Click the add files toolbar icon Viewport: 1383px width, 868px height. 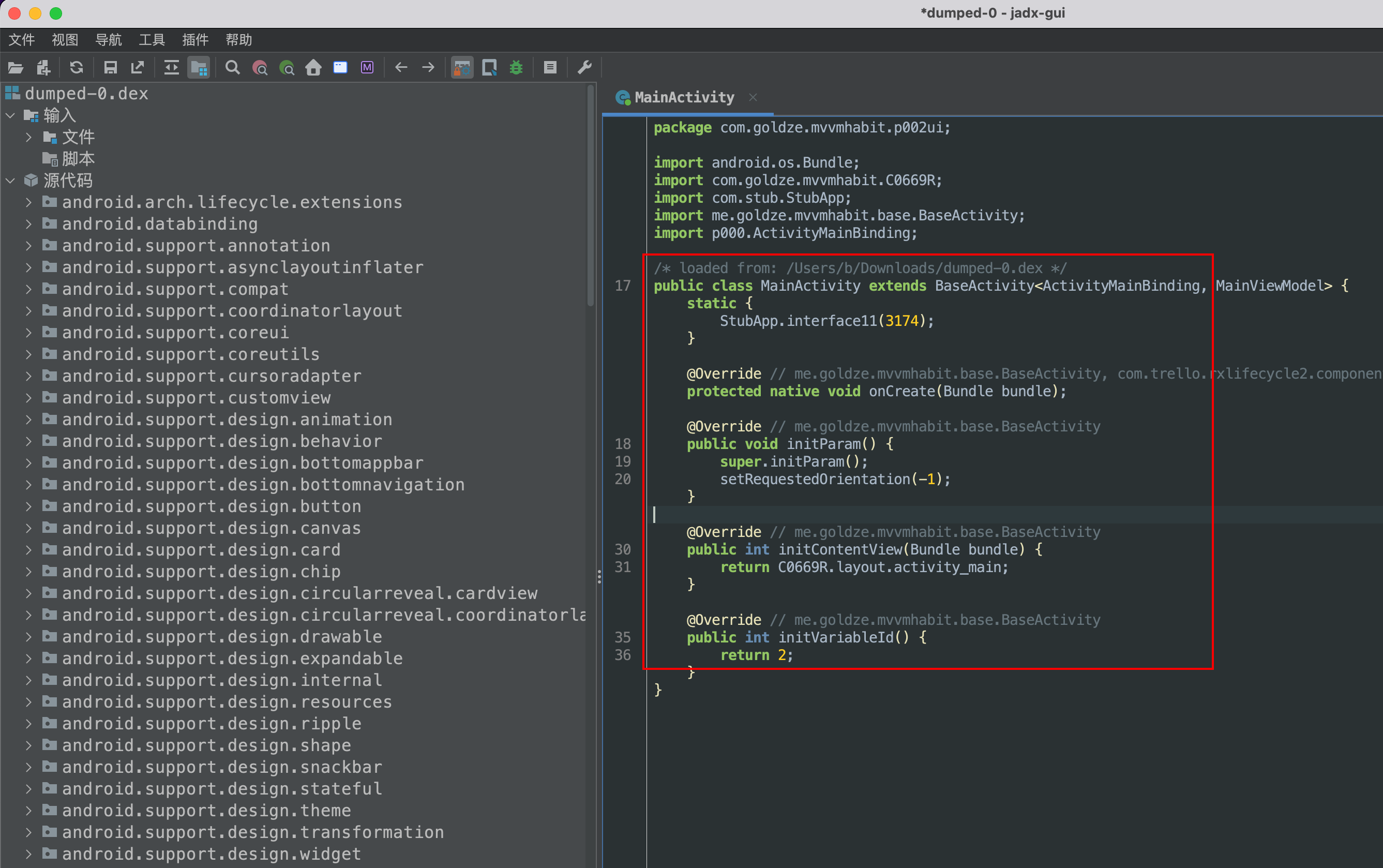43,68
